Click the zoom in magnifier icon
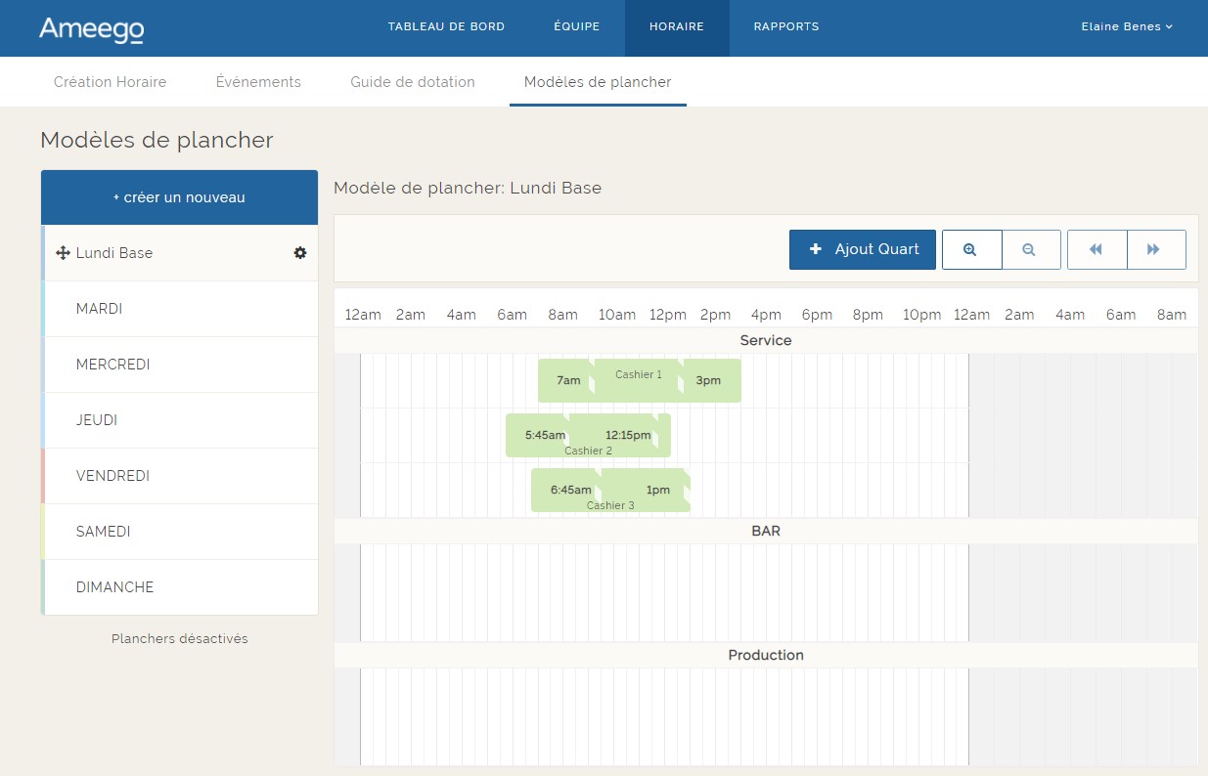 tap(970, 250)
